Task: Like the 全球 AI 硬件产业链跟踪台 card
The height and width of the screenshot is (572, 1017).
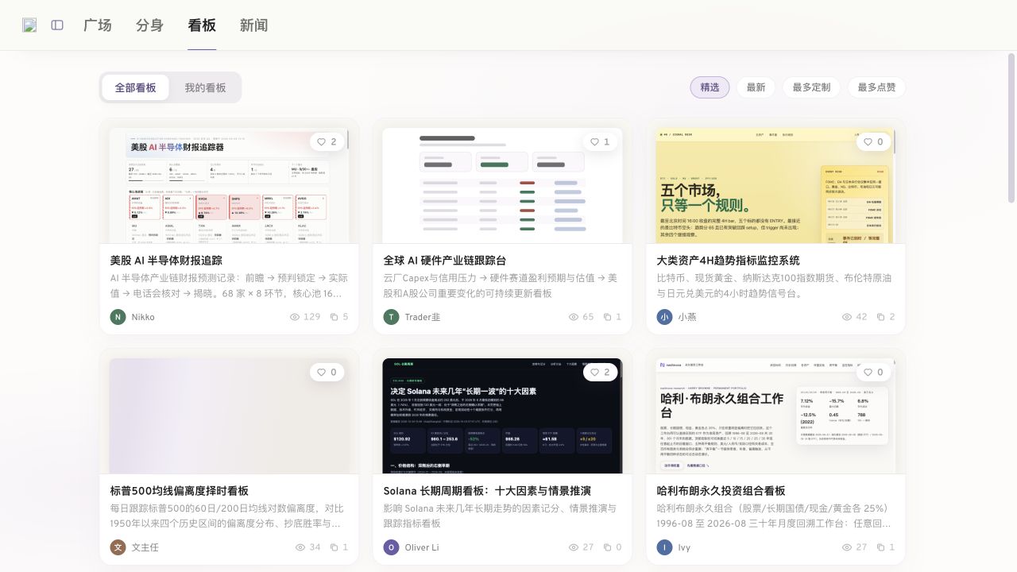Action: pos(600,141)
